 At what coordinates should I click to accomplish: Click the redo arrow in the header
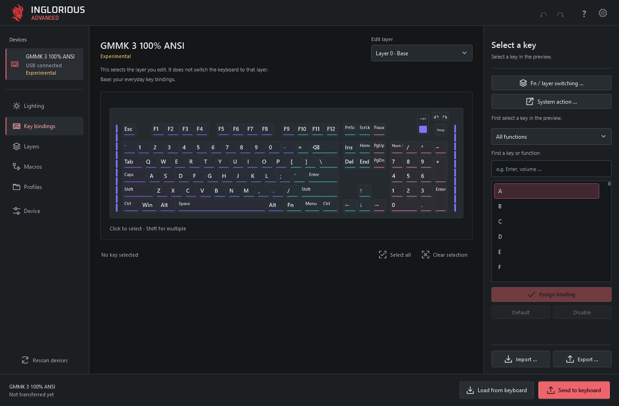561,14
